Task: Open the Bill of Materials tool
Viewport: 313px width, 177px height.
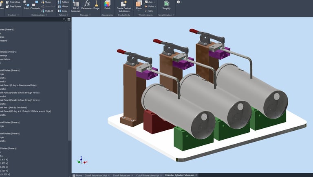Action: coord(76,6)
